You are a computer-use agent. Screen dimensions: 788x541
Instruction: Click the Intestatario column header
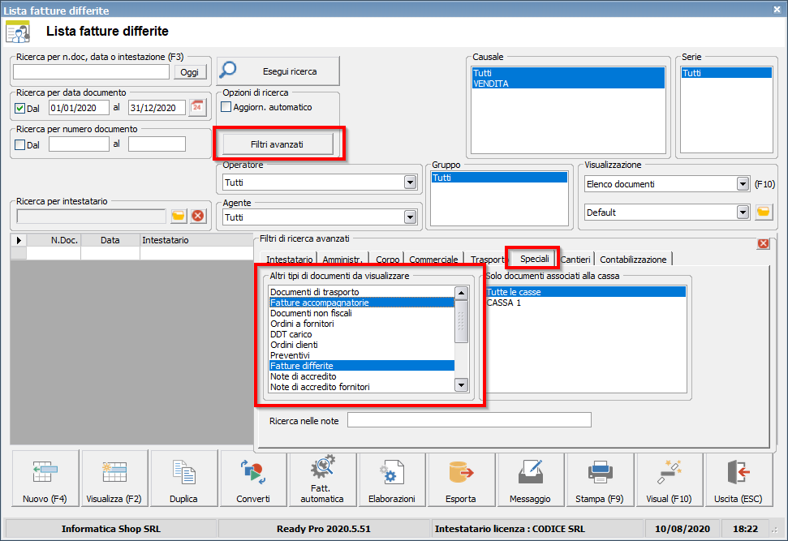click(x=196, y=240)
